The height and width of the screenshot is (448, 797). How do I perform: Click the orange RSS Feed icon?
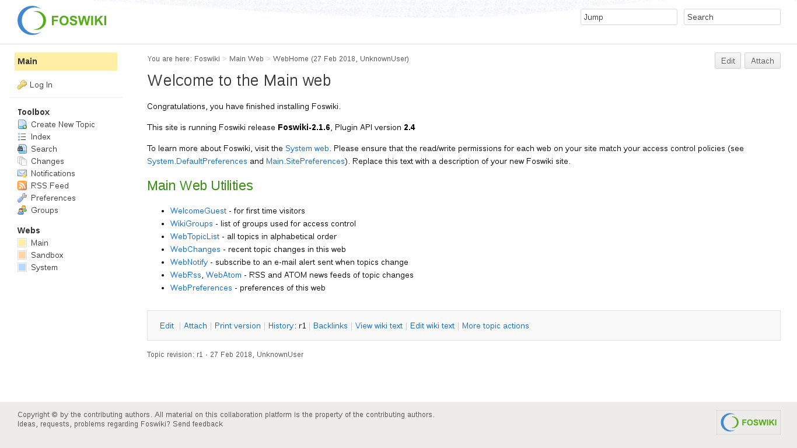pyautogui.click(x=22, y=185)
